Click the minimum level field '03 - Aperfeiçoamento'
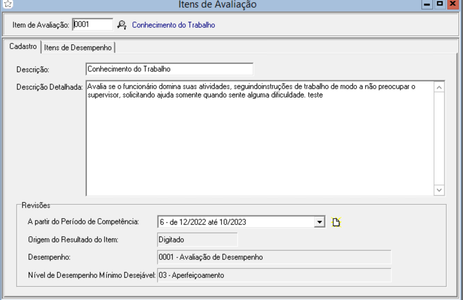Image resolution: width=463 pixels, height=300 pixels. pyautogui.click(x=273, y=275)
